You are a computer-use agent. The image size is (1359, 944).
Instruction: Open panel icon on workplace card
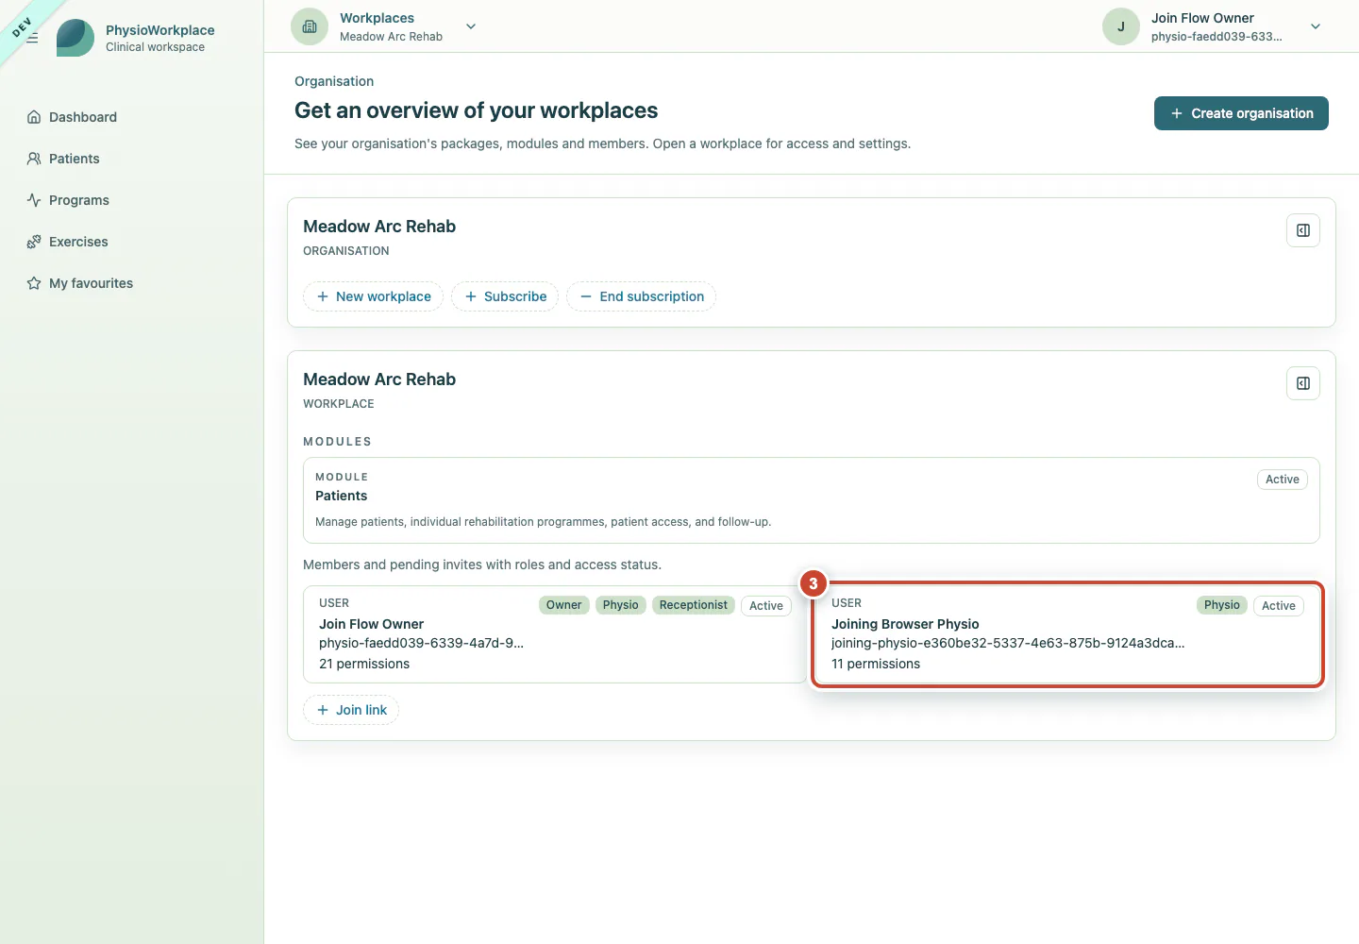tap(1303, 383)
